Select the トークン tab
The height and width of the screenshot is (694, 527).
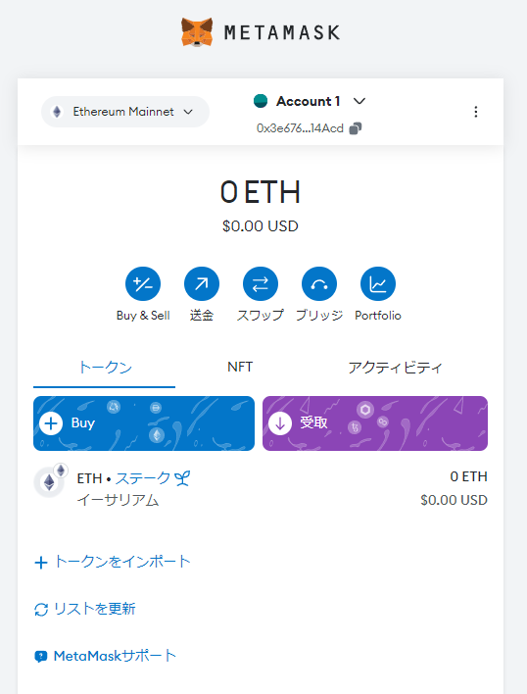[x=105, y=368]
